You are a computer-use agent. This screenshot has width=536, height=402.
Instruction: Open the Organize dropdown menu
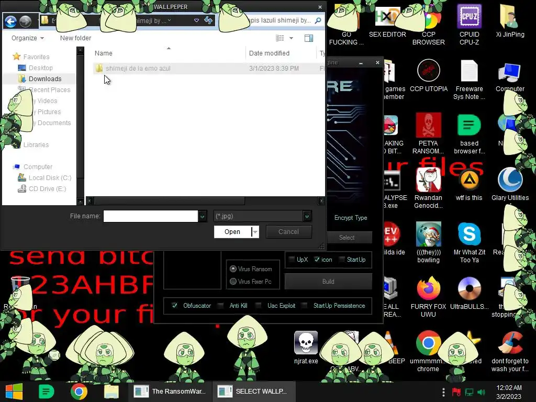28,38
